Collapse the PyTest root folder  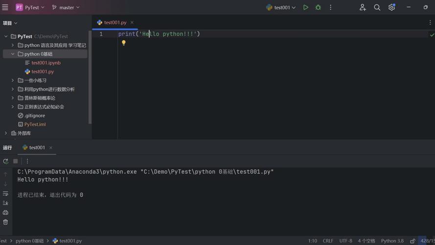click(x=6, y=36)
